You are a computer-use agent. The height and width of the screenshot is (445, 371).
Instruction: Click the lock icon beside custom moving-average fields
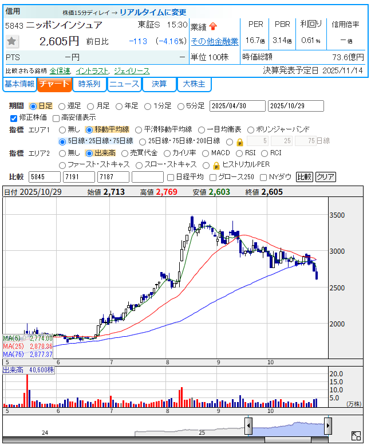[240, 141]
